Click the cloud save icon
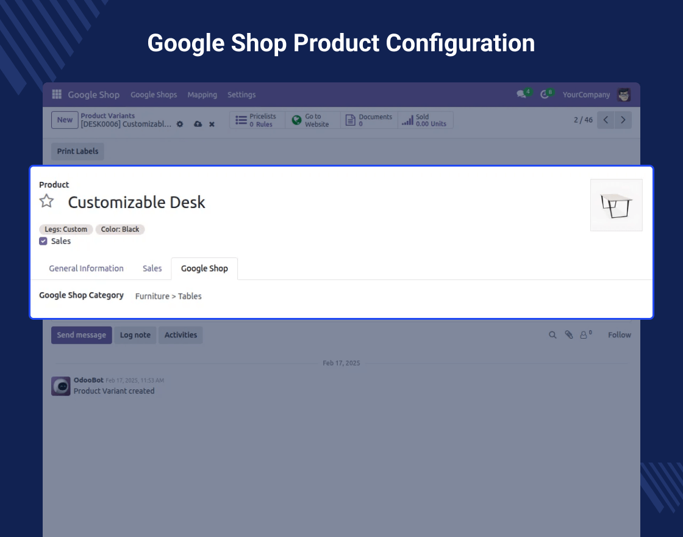The image size is (683, 537). [x=198, y=124]
